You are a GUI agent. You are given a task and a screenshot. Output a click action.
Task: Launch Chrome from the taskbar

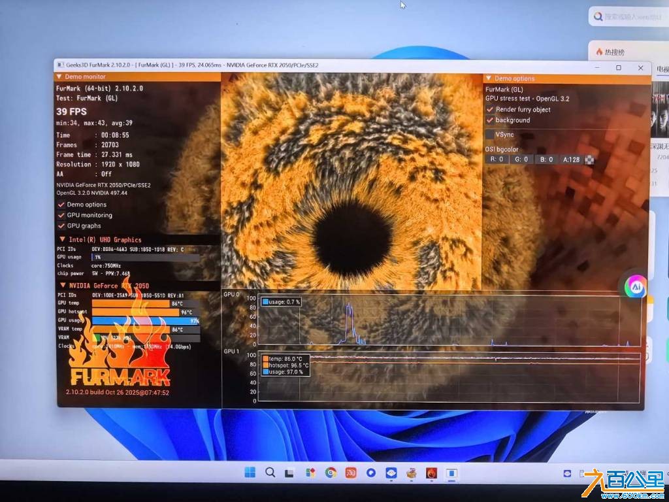(x=330, y=473)
